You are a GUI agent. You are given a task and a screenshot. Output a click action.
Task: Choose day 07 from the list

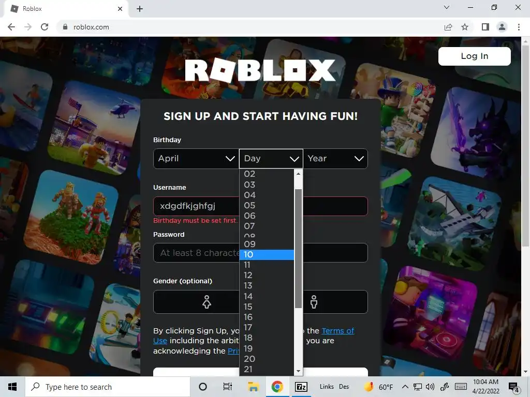267,226
